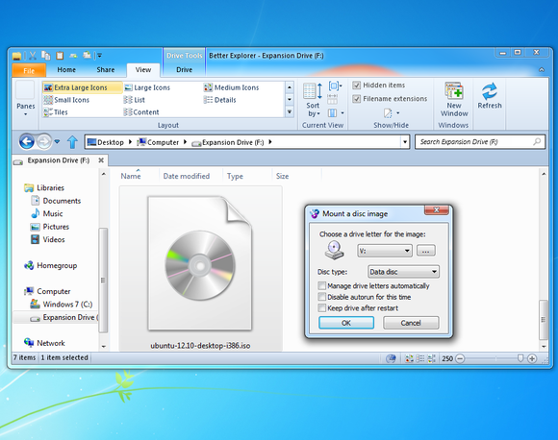The width and height of the screenshot is (558, 440).
Task: Choose Large Icons layout
Action: pyautogui.click(x=147, y=87)
